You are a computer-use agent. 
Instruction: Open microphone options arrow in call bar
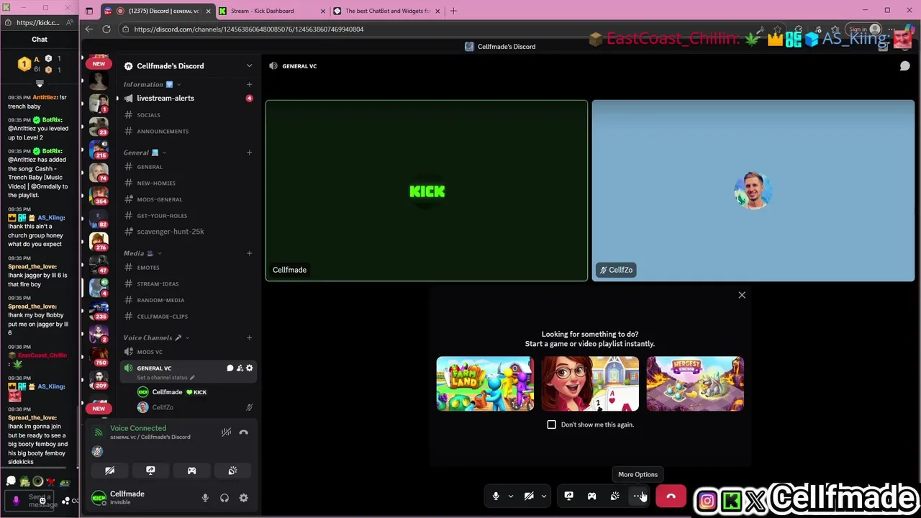tap(511, 496)
